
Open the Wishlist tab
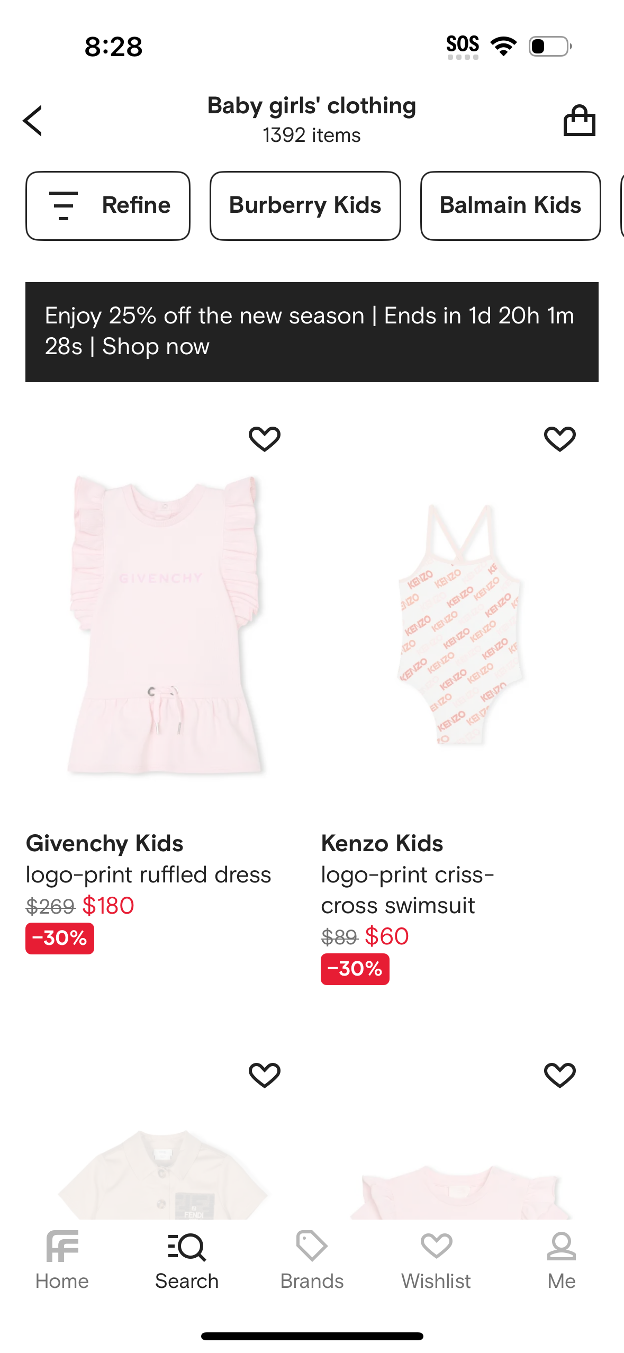(436, 1260)
